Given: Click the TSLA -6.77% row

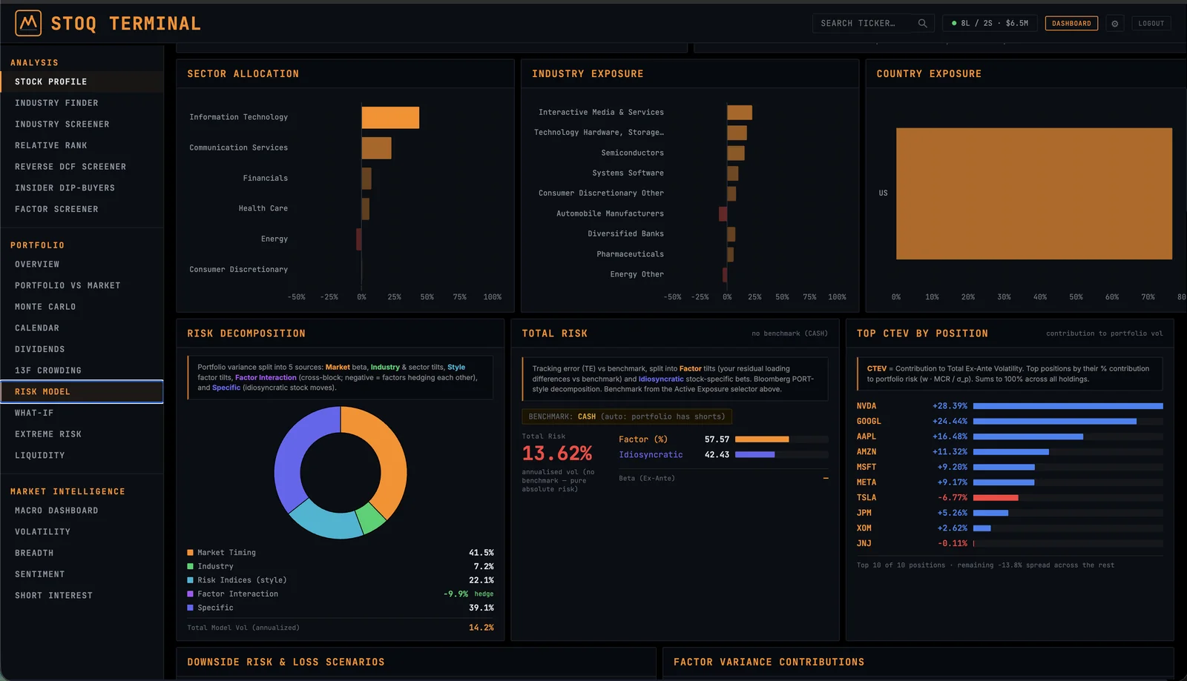Looking at the screenshot, I should pos(1010,498).
